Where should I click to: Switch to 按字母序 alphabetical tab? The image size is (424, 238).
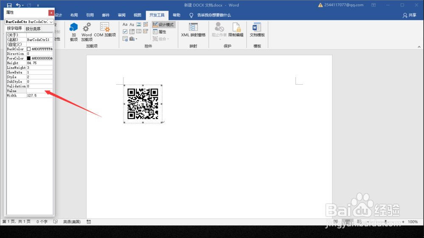(x=14, y=28)
